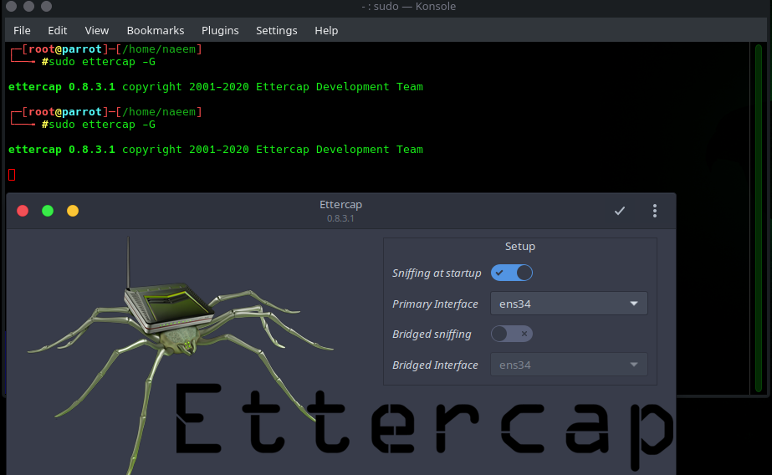Open the Ettercap three-dot options menu

(654, 211)
